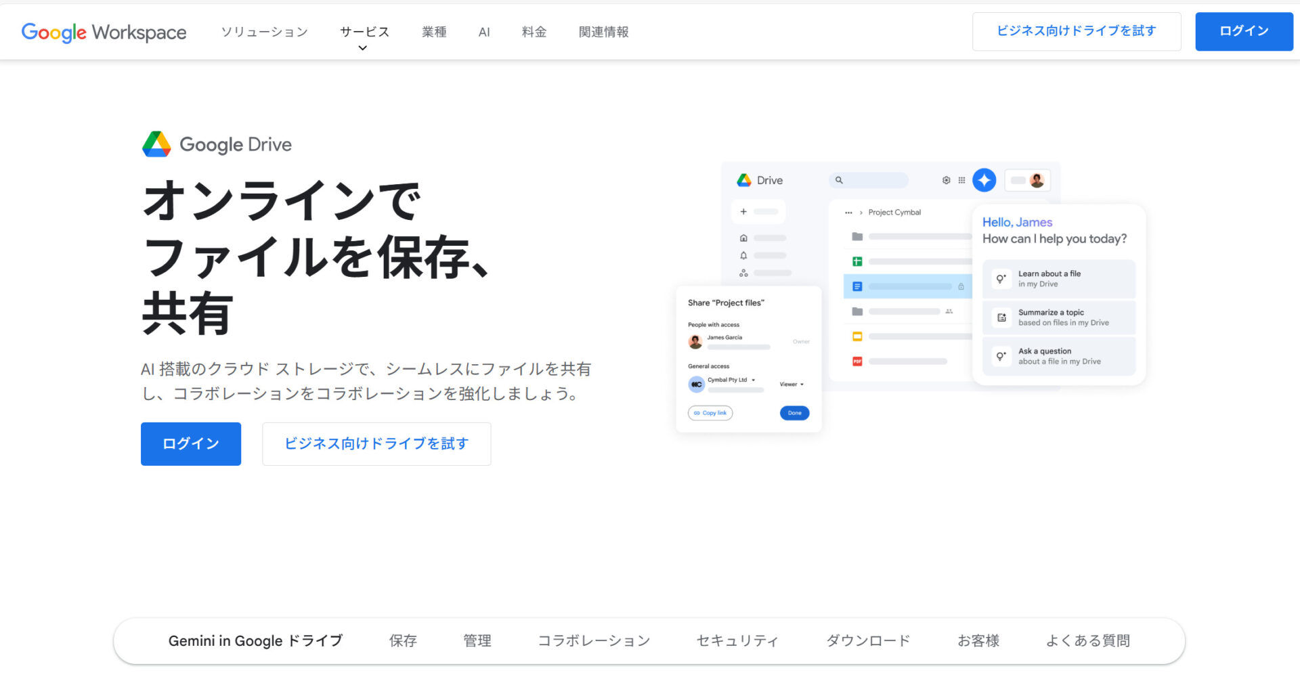This screenshot has height=681, width=1300.
Task: Switch to the セキュリティ section tab
Action: point(737,640)
